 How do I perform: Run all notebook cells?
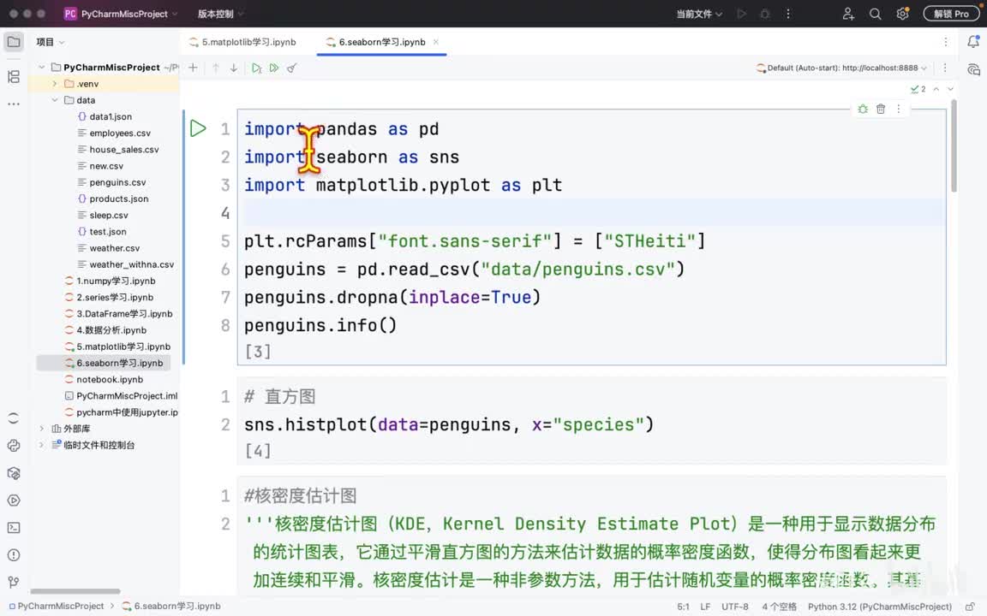[274, 68]
